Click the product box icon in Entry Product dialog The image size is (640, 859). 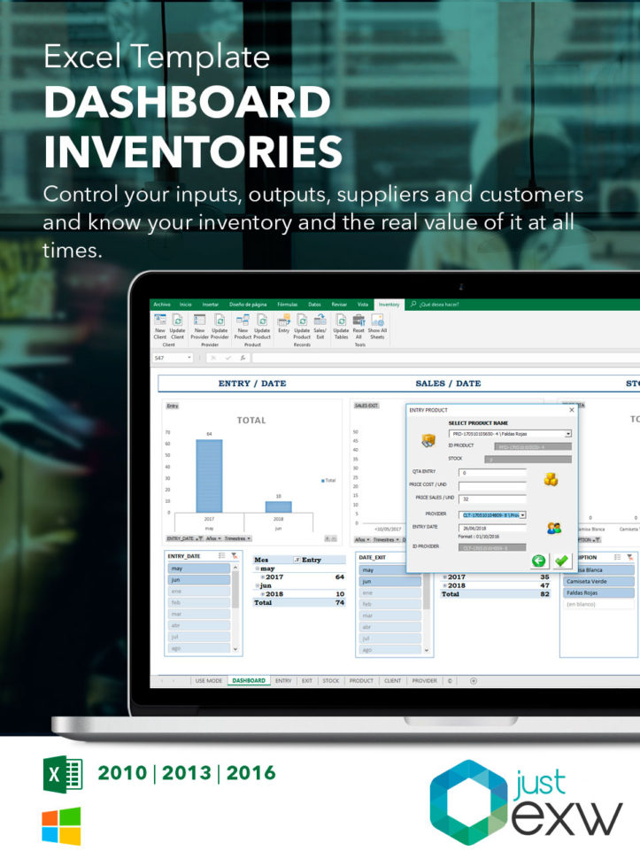(428, 440)
